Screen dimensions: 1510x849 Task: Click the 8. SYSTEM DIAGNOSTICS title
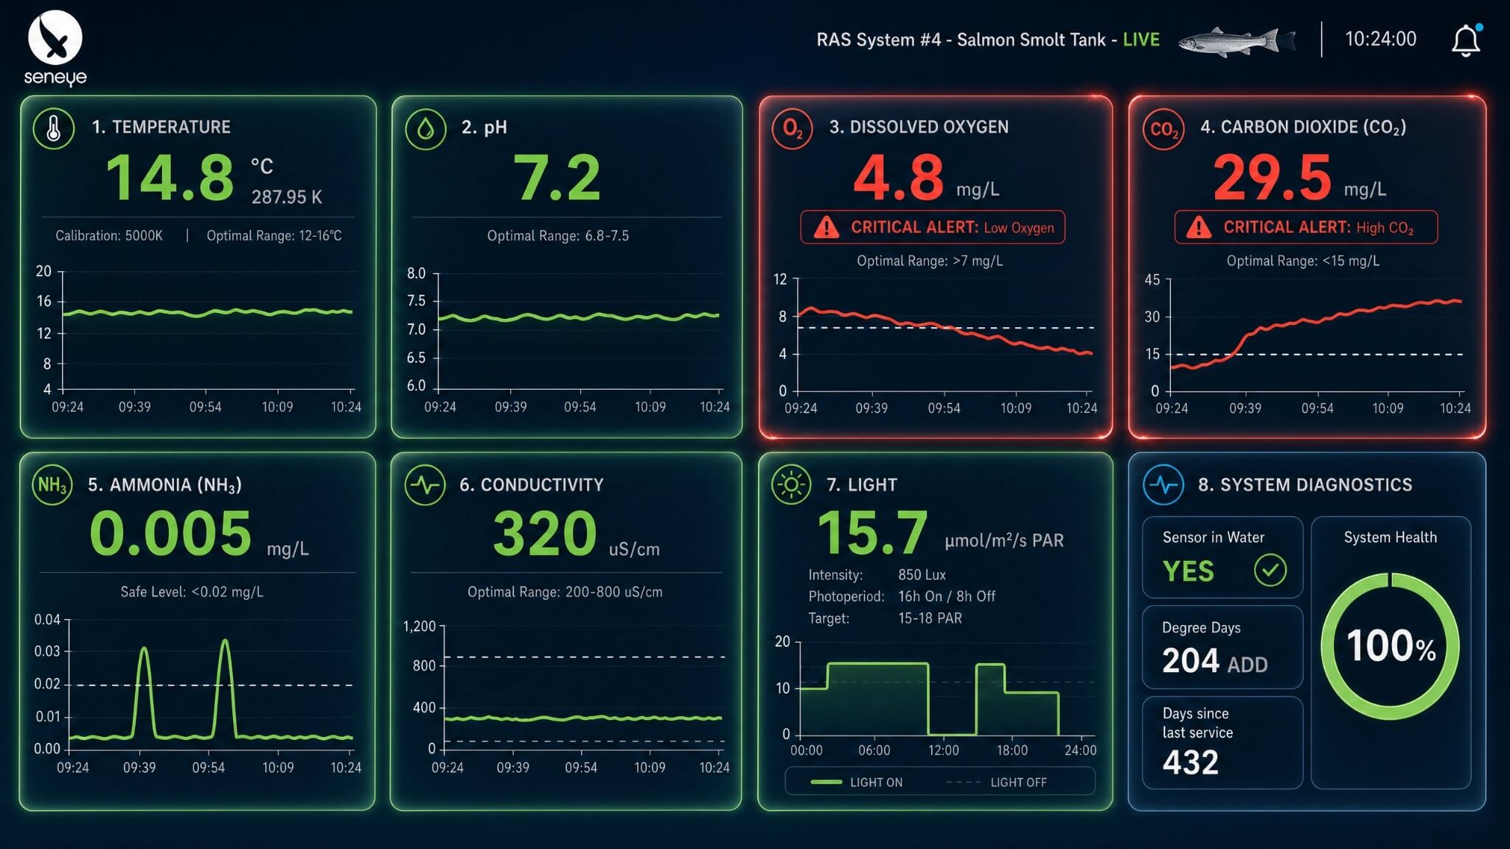point(1305,485)
